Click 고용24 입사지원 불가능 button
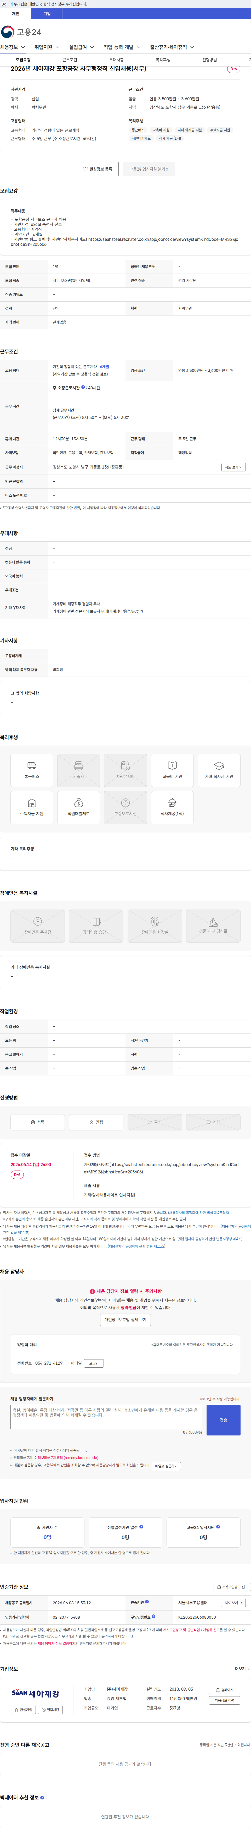 point(149,169)
